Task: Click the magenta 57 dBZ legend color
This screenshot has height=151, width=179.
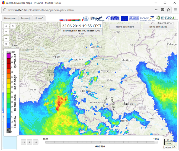Action: pyautogui.click(x=9, y=56)
